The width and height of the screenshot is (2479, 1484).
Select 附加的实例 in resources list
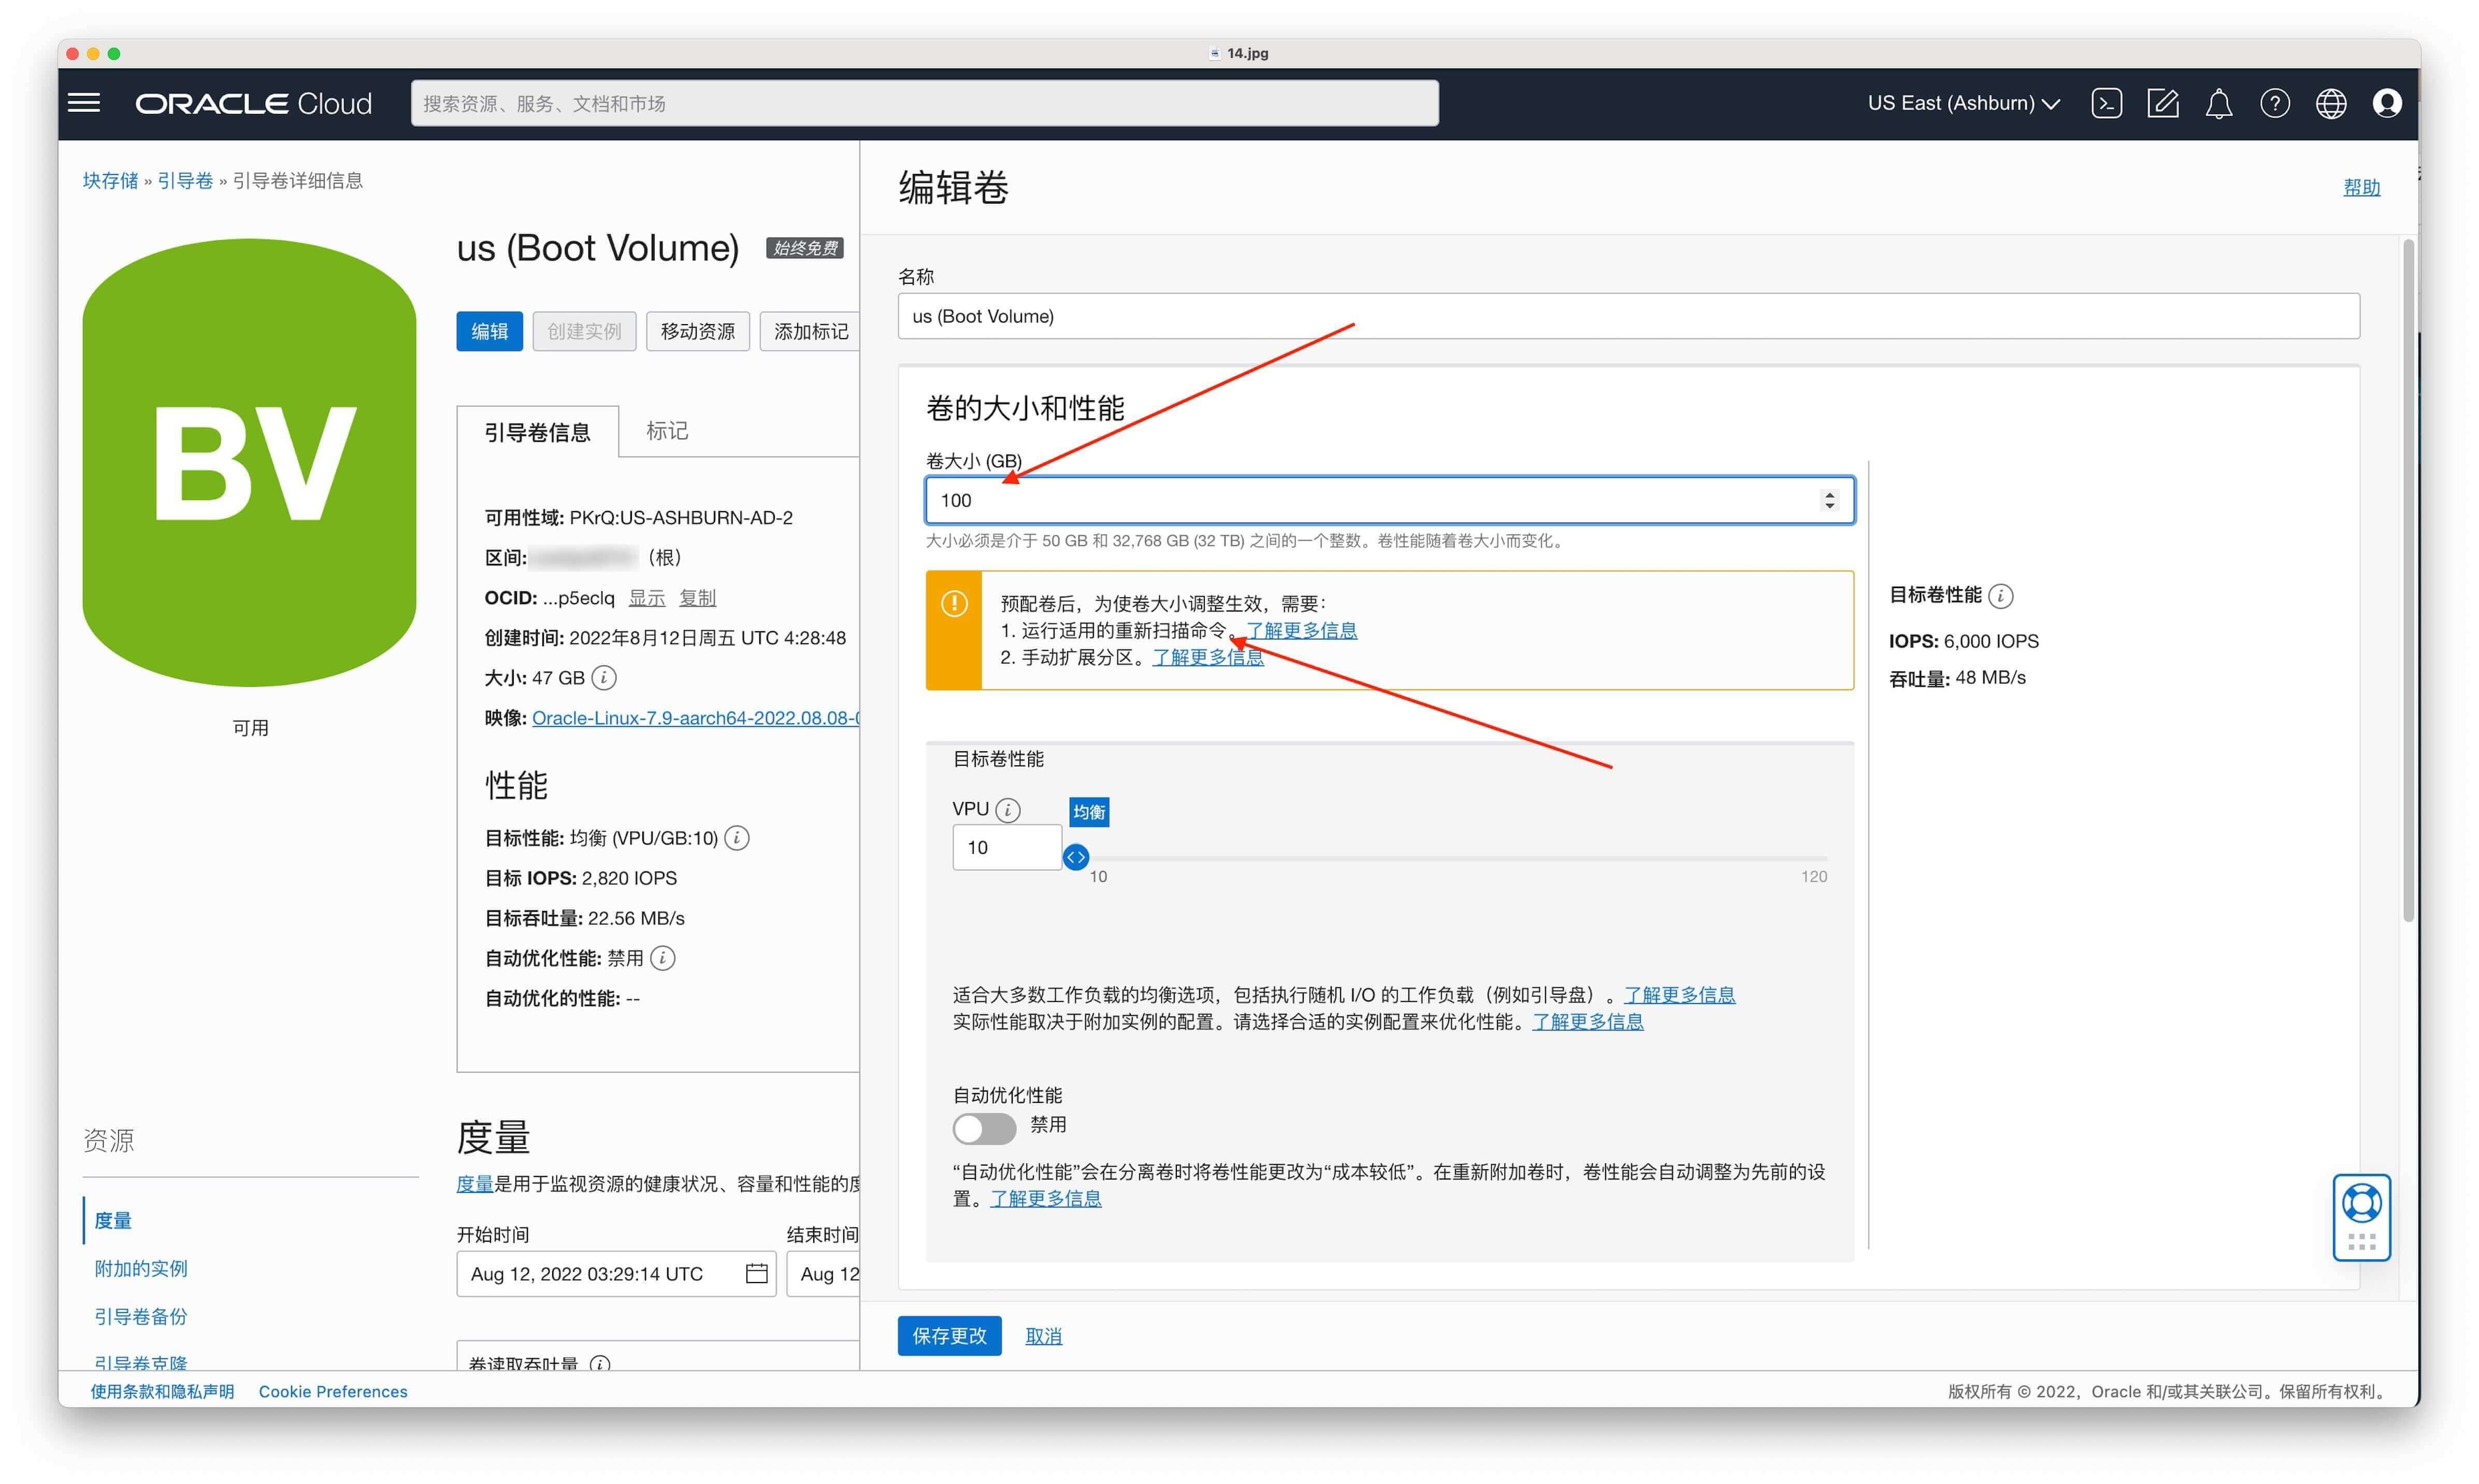(141, 1268)
